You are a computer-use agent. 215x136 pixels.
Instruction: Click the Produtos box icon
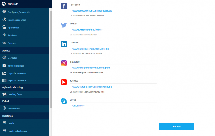point(4,35)
